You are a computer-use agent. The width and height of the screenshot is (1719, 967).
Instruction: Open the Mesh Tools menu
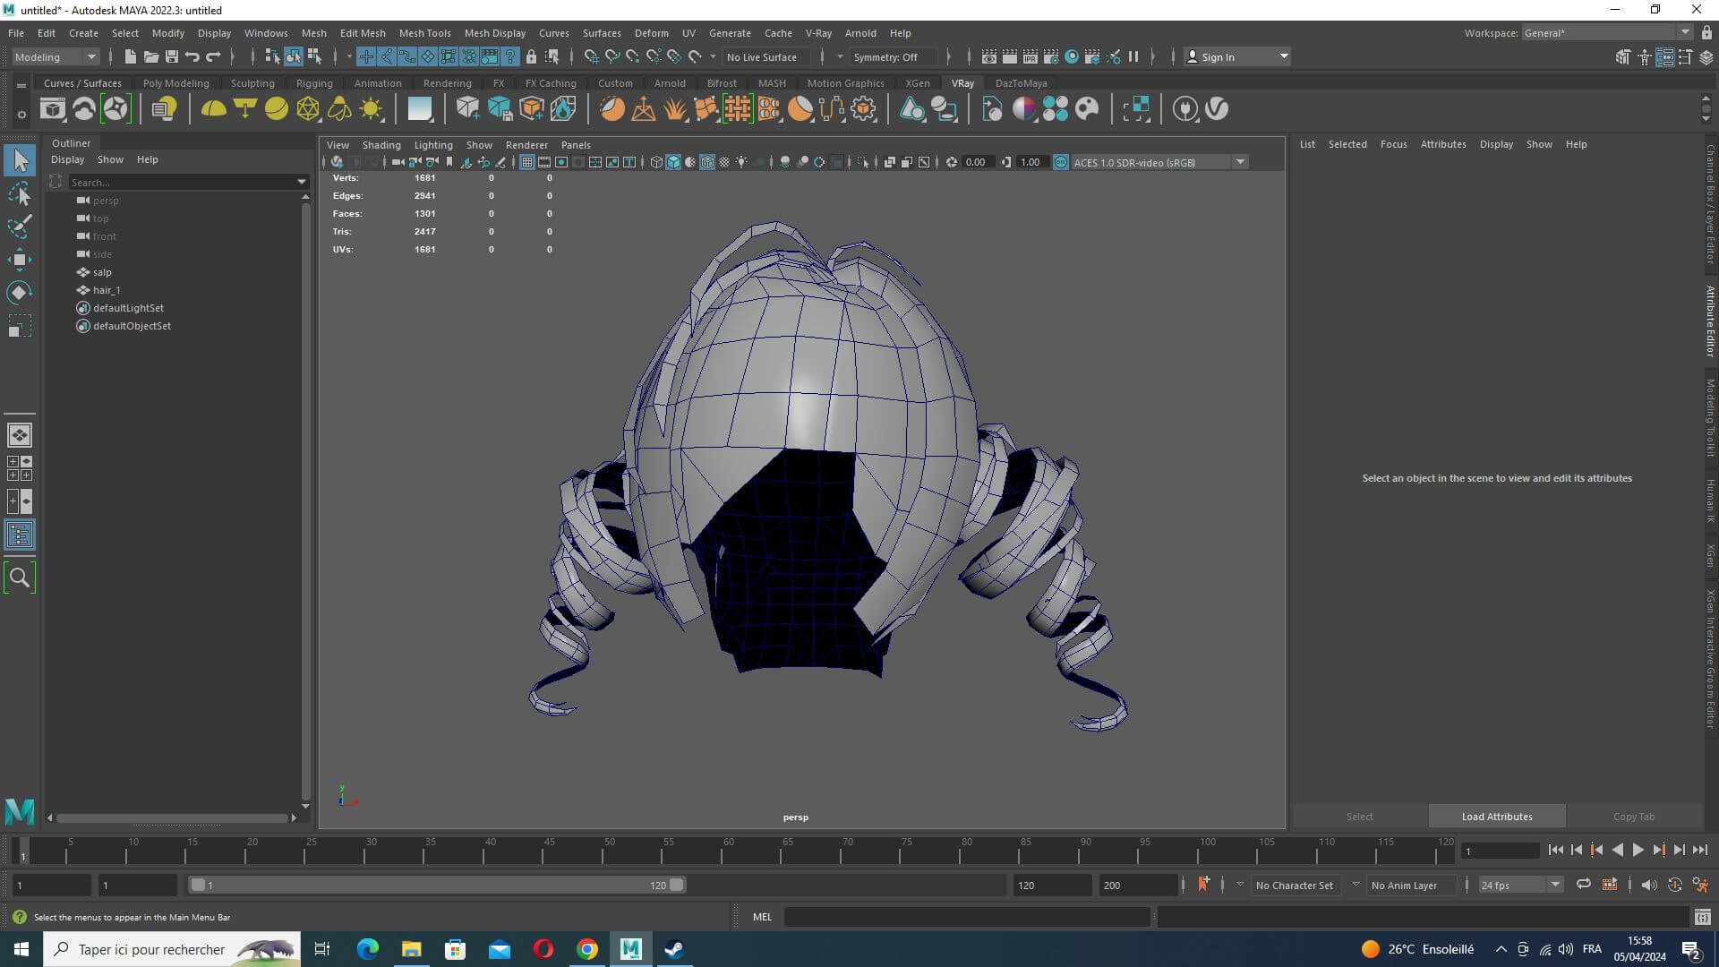tap(424, 33)
